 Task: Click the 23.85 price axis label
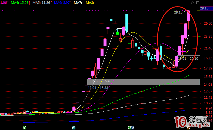tap(208, 36)
